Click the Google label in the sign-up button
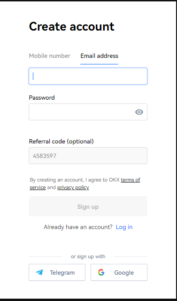This screenshot has height=301, width=177. [124, 273]
